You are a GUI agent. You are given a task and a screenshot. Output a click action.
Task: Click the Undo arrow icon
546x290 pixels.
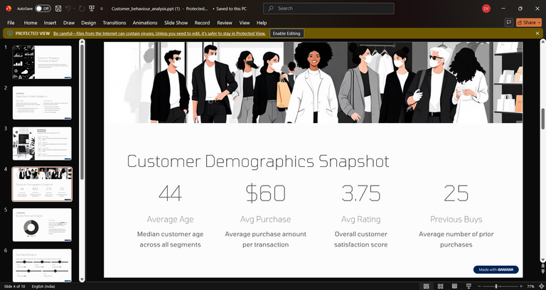click(x=68, y=9)
